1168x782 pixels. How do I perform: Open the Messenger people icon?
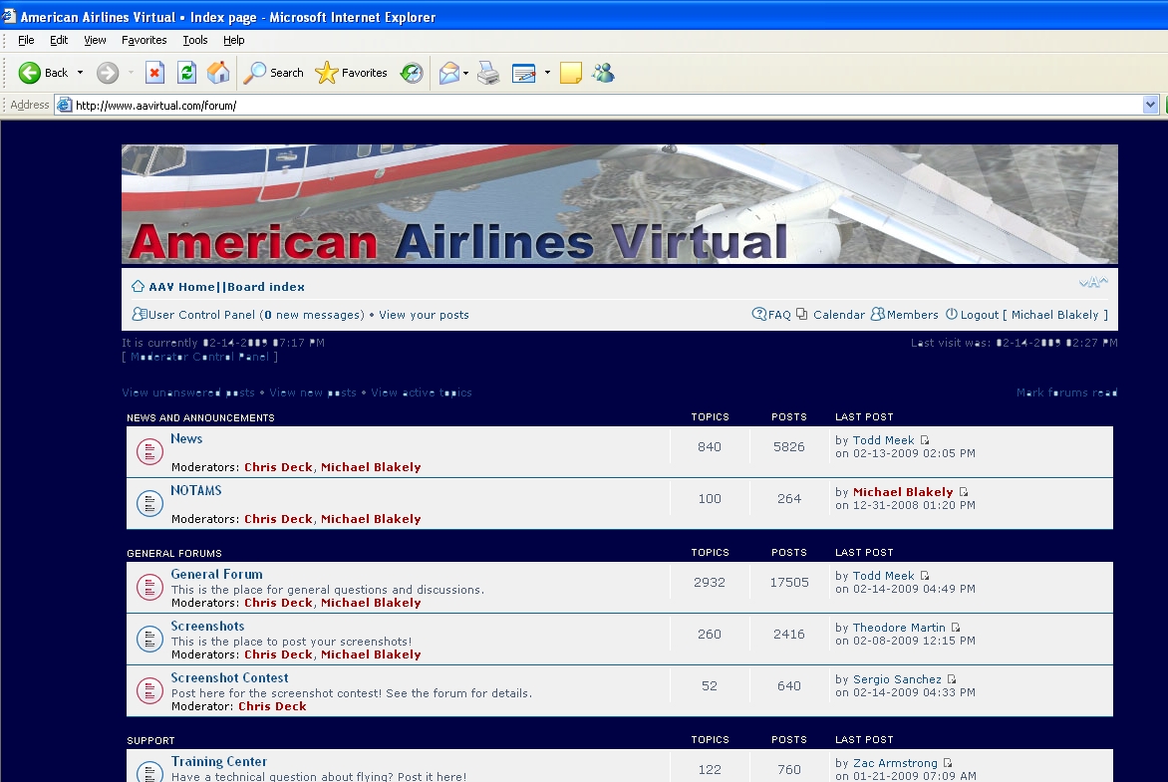point(603,73)
